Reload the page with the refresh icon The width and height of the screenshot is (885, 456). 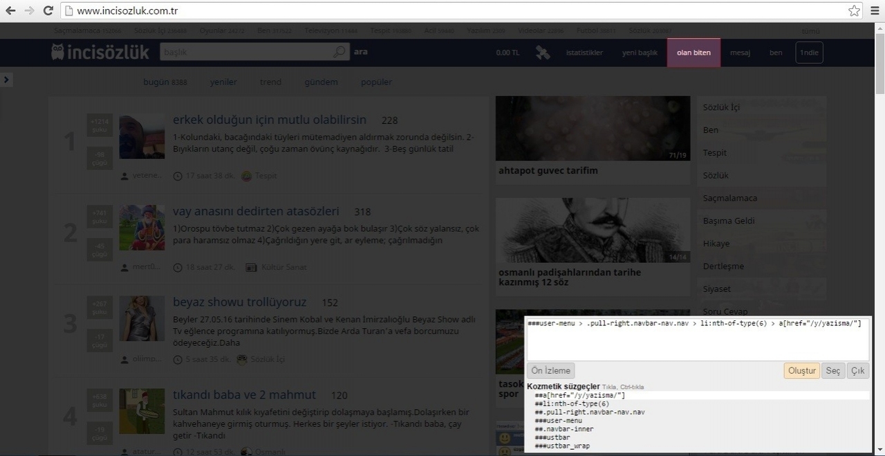coord(48,10)
